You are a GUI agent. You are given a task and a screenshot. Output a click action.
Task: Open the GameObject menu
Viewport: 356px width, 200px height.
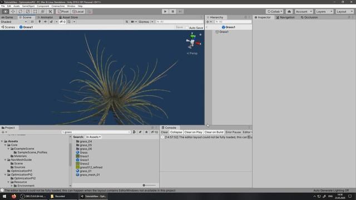click(x=28, y=6)
